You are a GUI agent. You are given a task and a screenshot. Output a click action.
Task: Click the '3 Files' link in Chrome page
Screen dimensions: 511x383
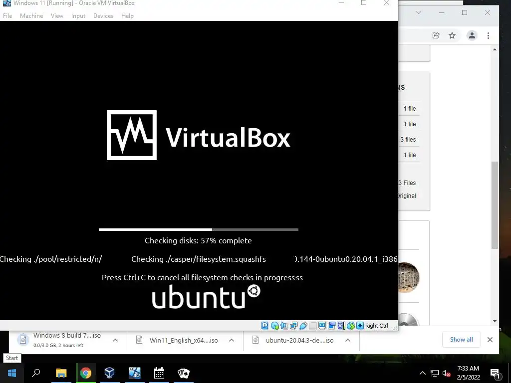407,183
